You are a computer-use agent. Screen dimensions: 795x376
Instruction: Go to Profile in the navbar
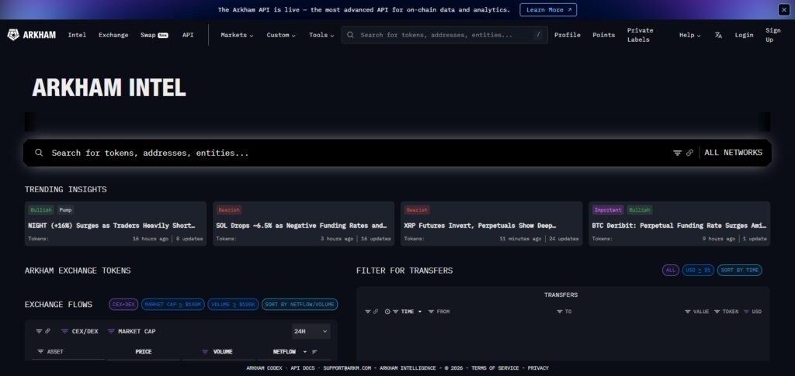pyautogui.click(x=568, y=35)
